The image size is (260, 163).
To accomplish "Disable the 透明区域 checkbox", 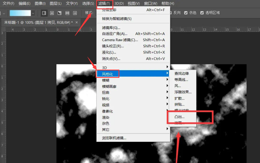I will click(202, 12).
